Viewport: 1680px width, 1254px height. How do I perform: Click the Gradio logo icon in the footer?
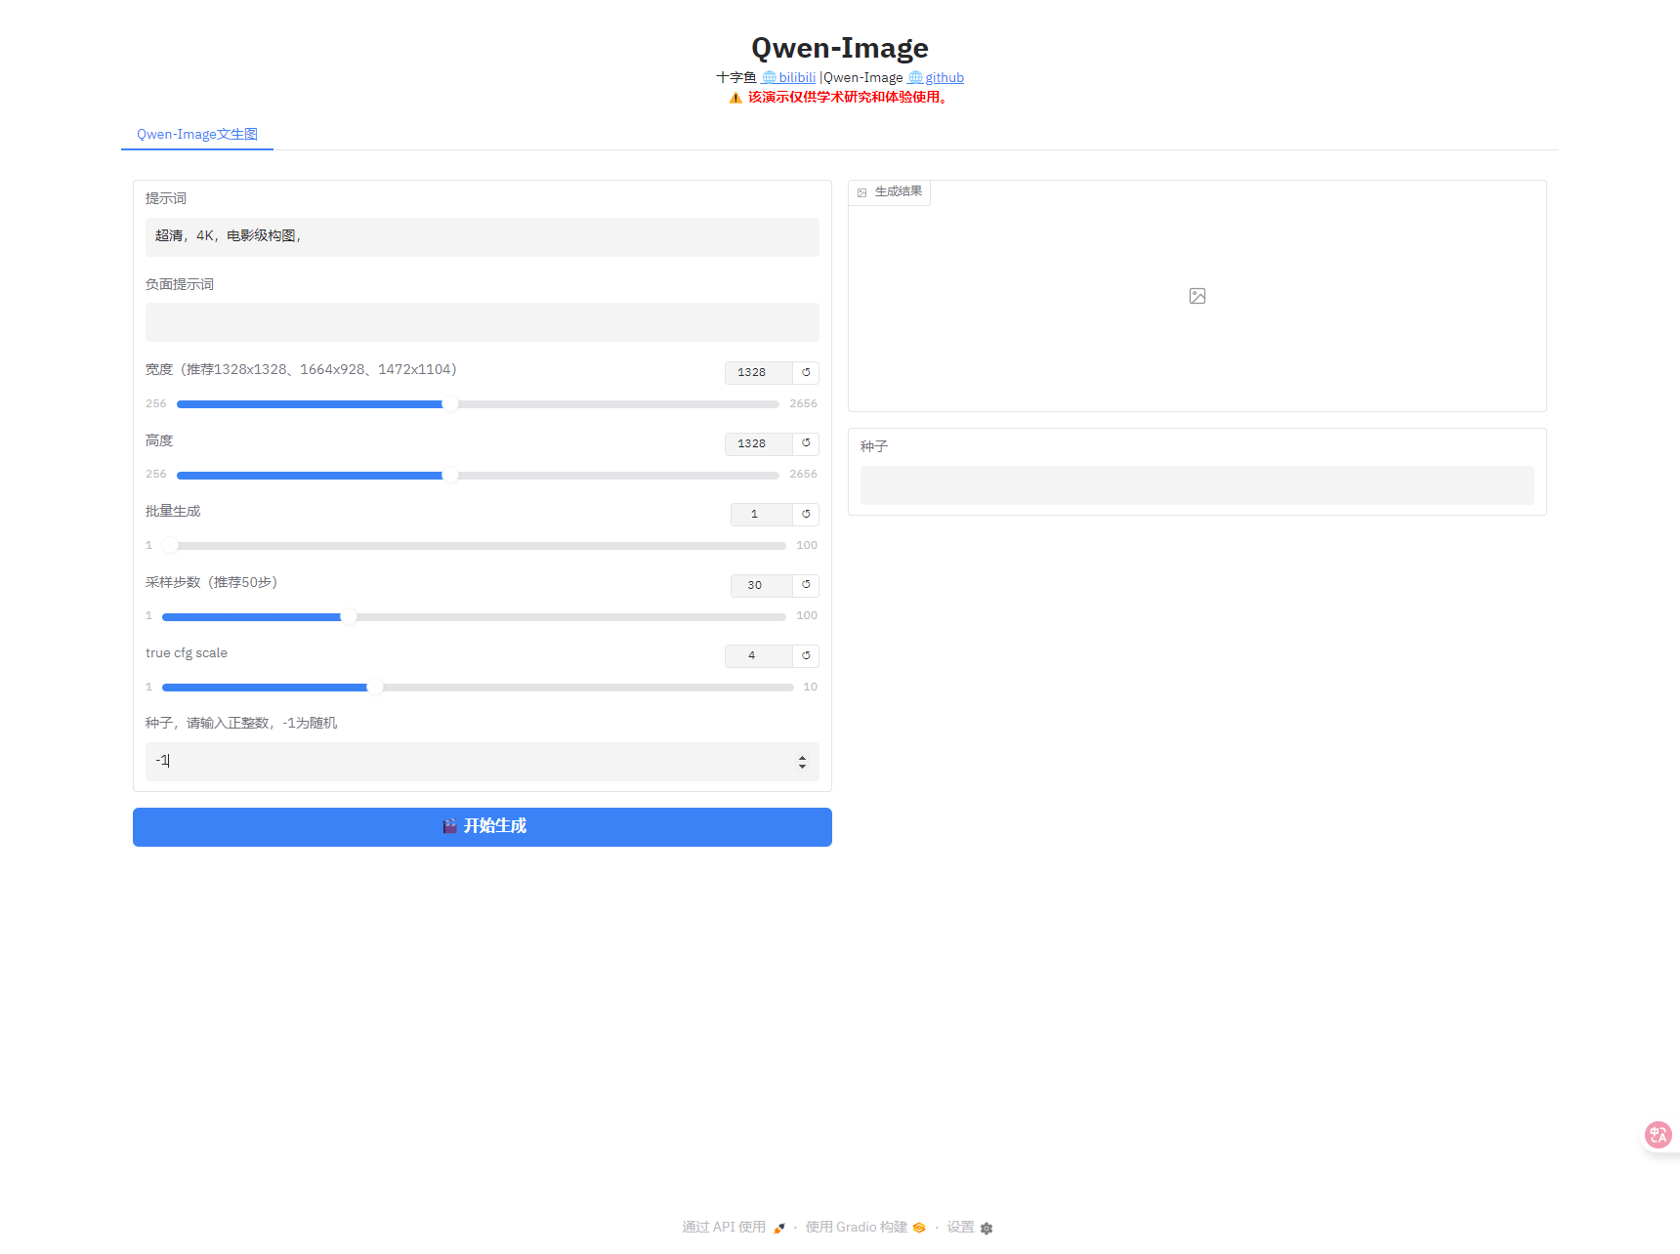click(x=919, y=1228)
